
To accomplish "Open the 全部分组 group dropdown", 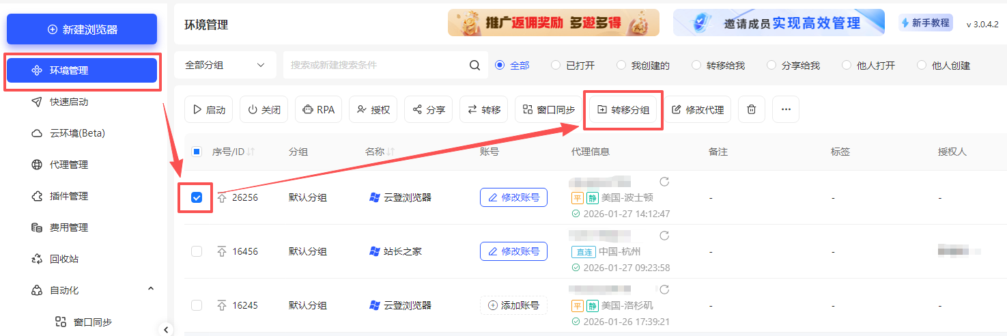I will click(x=225, y=66).
